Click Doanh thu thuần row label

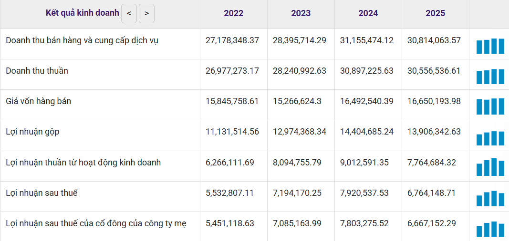[37, 71]
